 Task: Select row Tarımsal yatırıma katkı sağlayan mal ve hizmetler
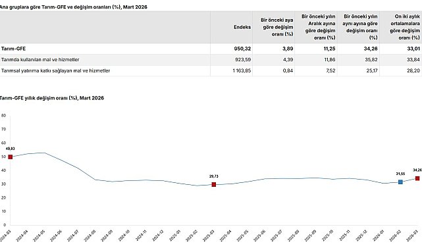coord(211,70)
